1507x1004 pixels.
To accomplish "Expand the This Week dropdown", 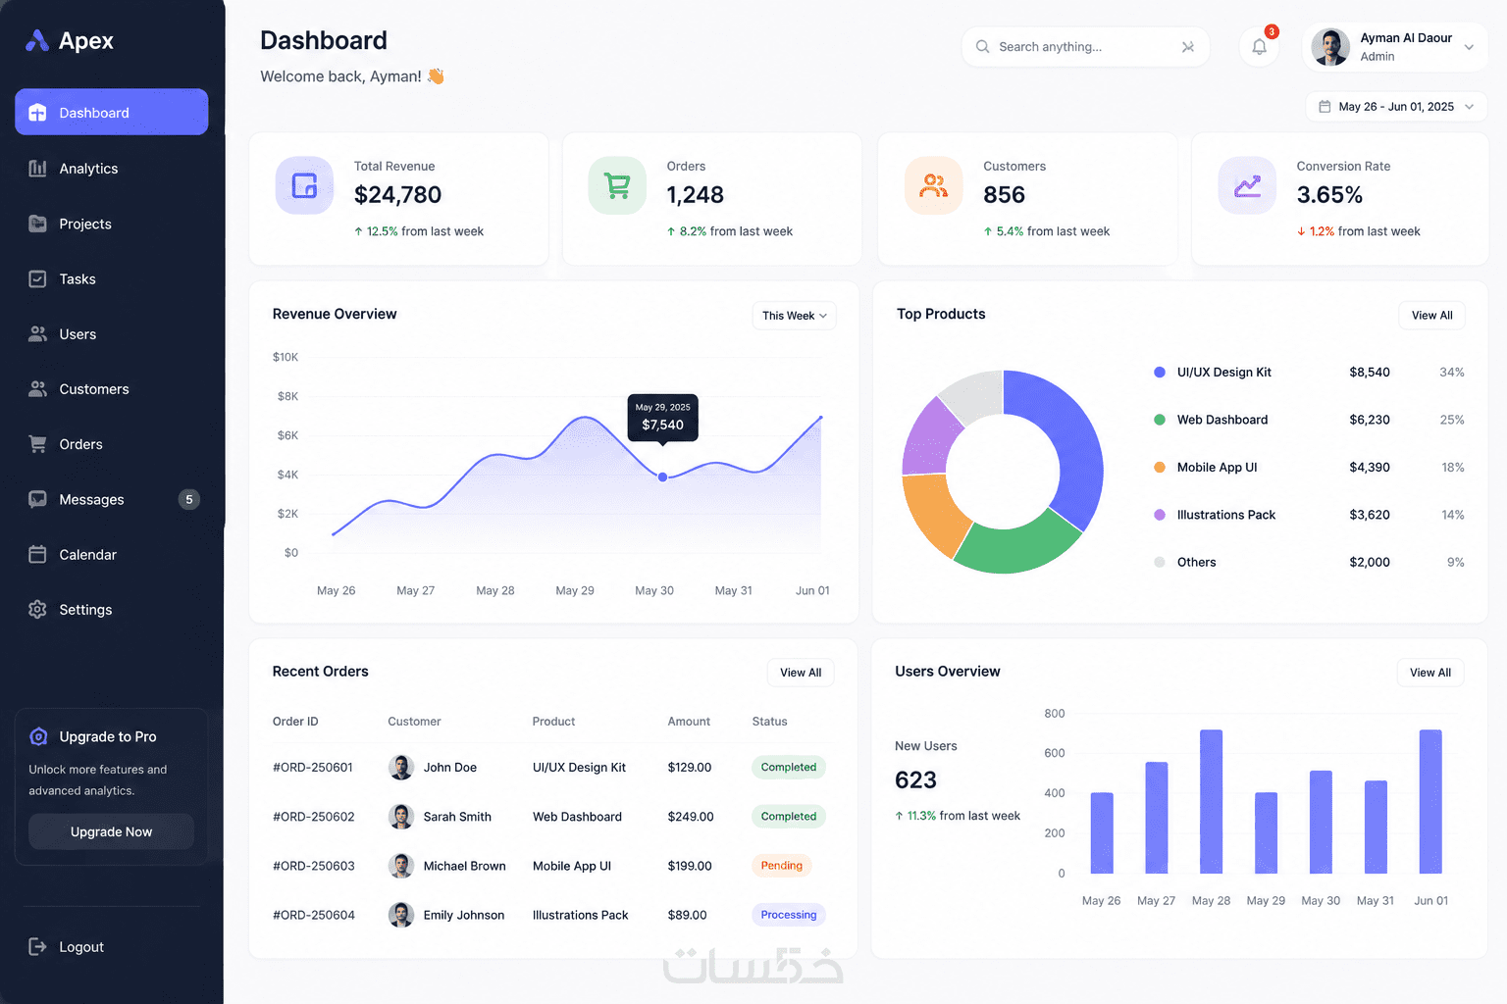I will pyautogui.click(x=795, y=316).
